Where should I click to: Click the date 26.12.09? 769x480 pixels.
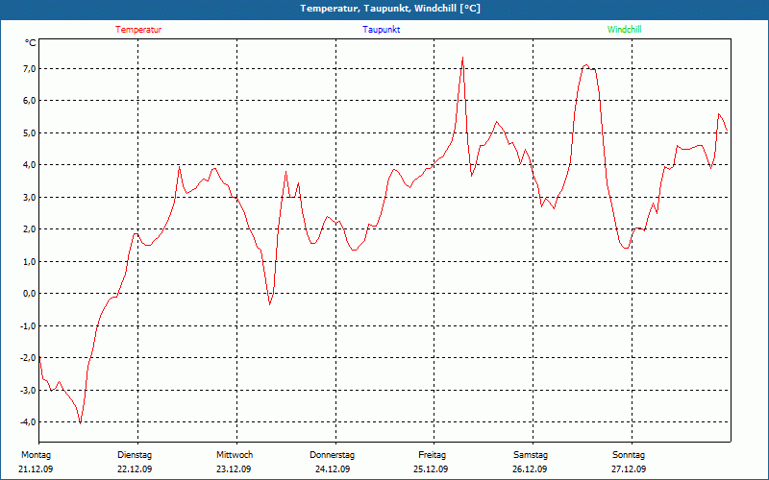[x=530, y=469]
